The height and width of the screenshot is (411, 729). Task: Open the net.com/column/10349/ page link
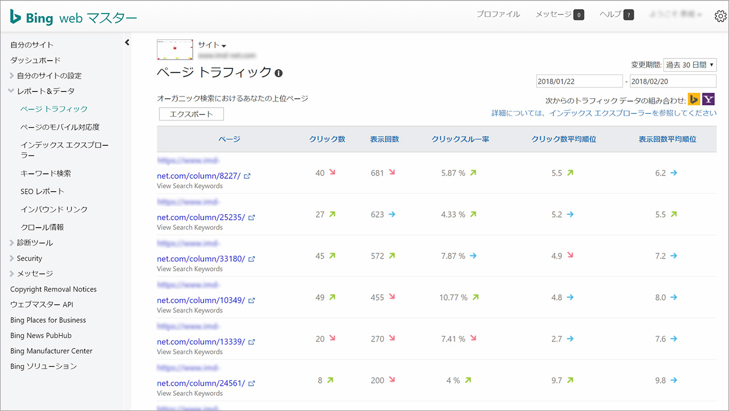(201, 300)
